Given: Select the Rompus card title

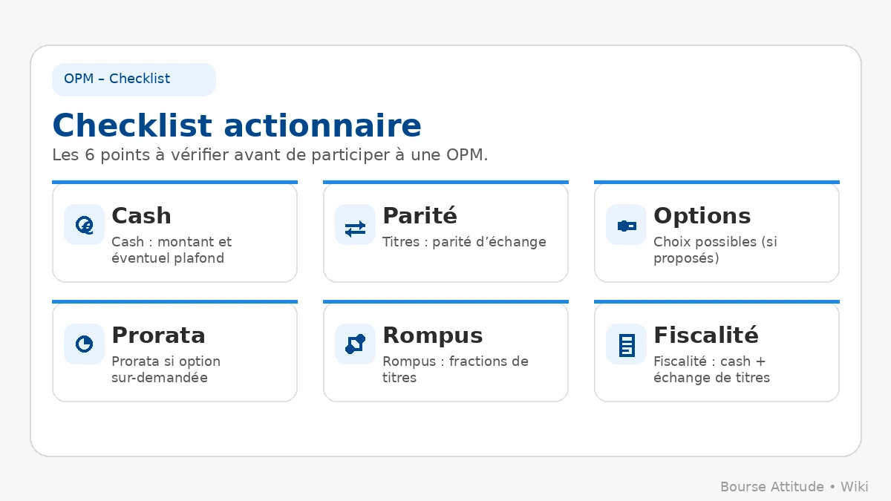Looking at the screenshot, I should (x=432, y=335).
